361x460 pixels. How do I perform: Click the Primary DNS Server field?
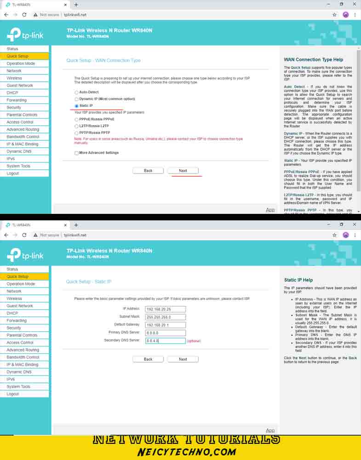(x=166, y=333)
